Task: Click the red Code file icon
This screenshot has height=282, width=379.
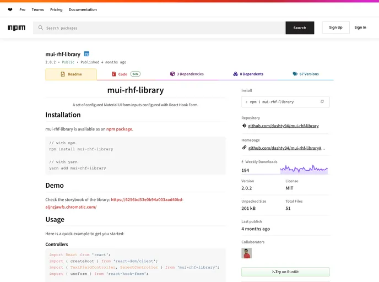Action: click(114, 74)
